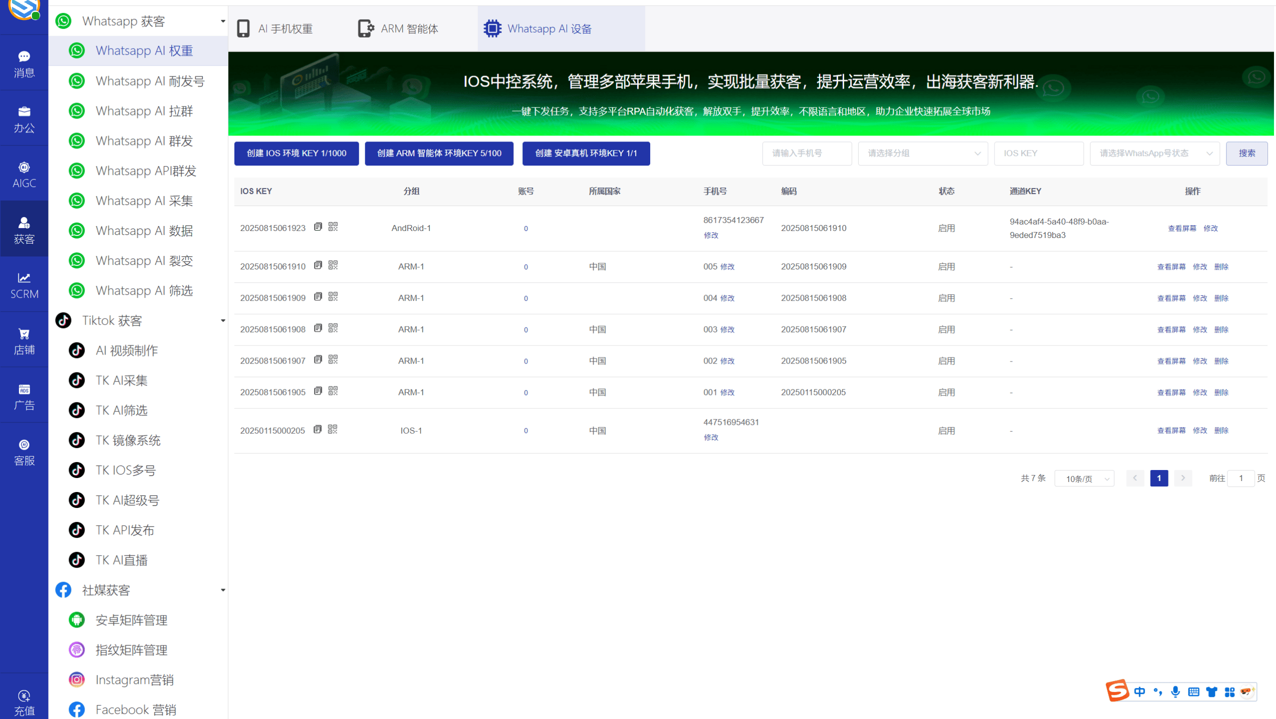Click 查看屏幕 for device 20250815061909
1276x719 pixels.
pos(1171,297)
